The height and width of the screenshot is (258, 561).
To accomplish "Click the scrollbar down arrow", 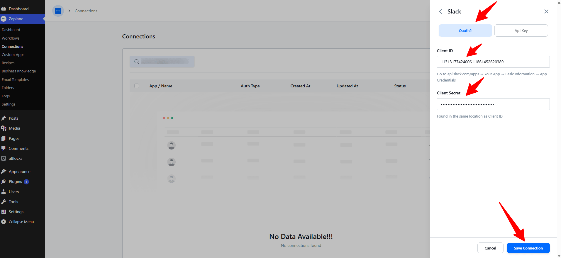I will [559, 256].
